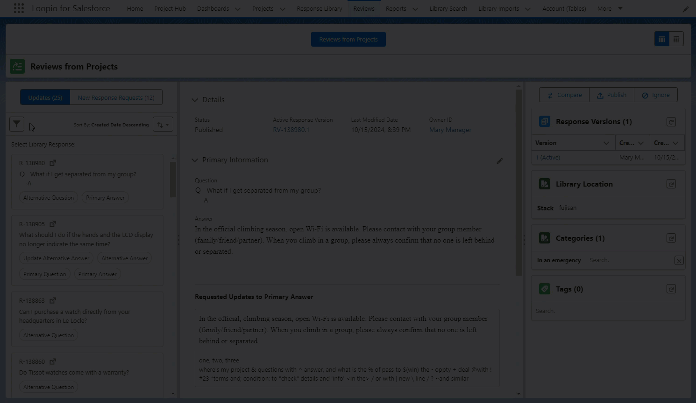Image resolution: width=696 pixels, height=403 pixels.
Task: Open the Projects nav dropdown arrow
Action: pos(282,9)
